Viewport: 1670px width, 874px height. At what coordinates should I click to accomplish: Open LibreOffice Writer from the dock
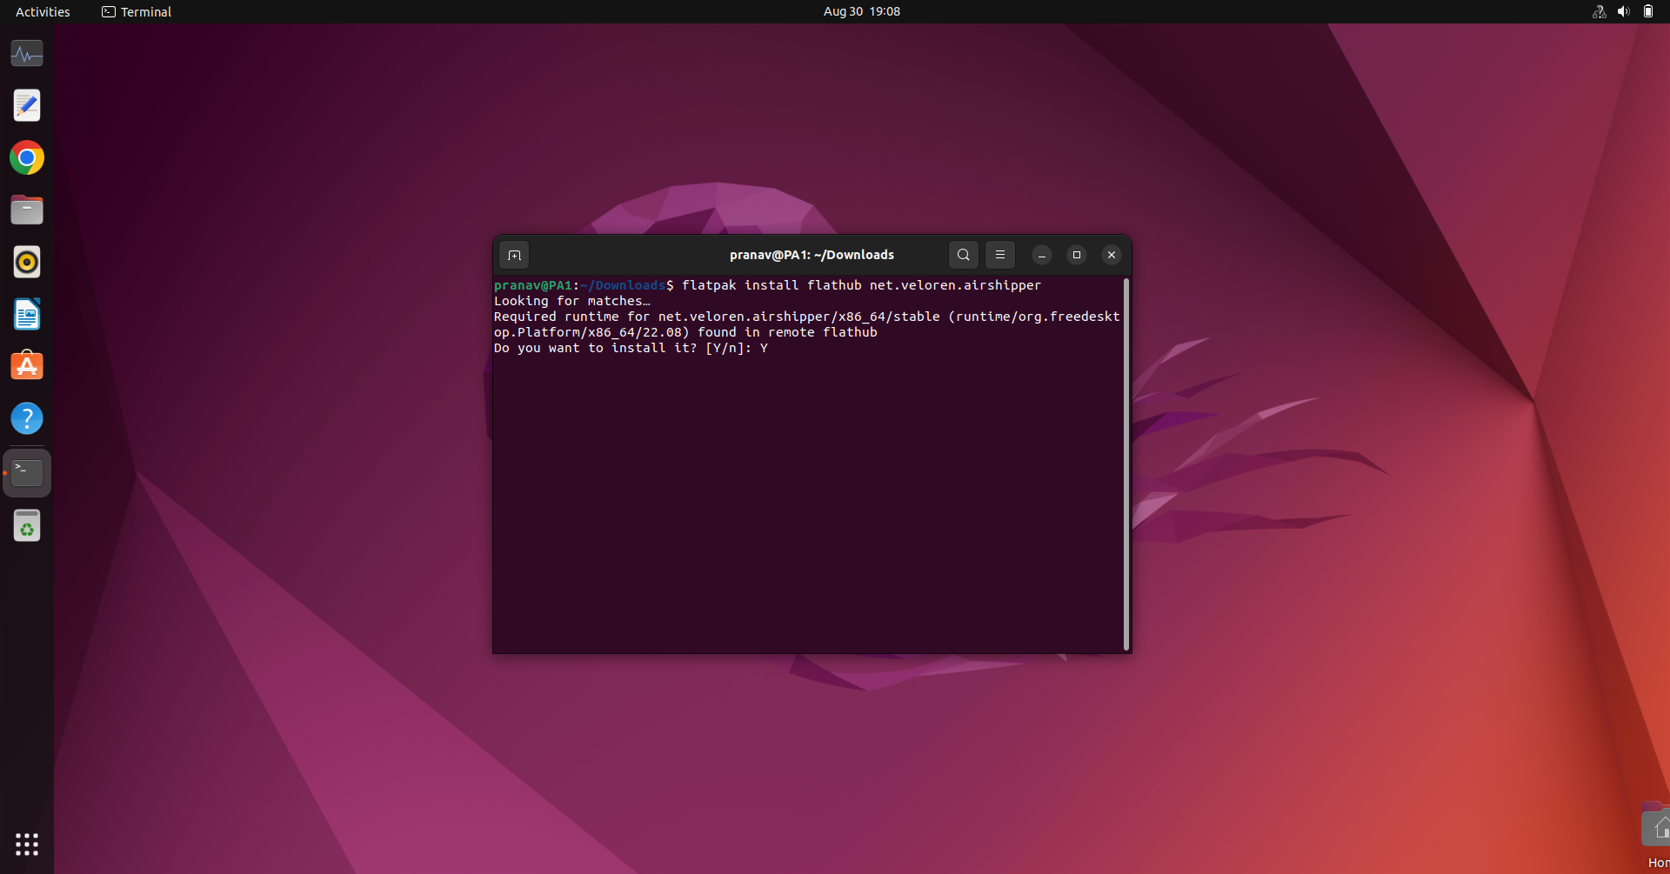27,314
